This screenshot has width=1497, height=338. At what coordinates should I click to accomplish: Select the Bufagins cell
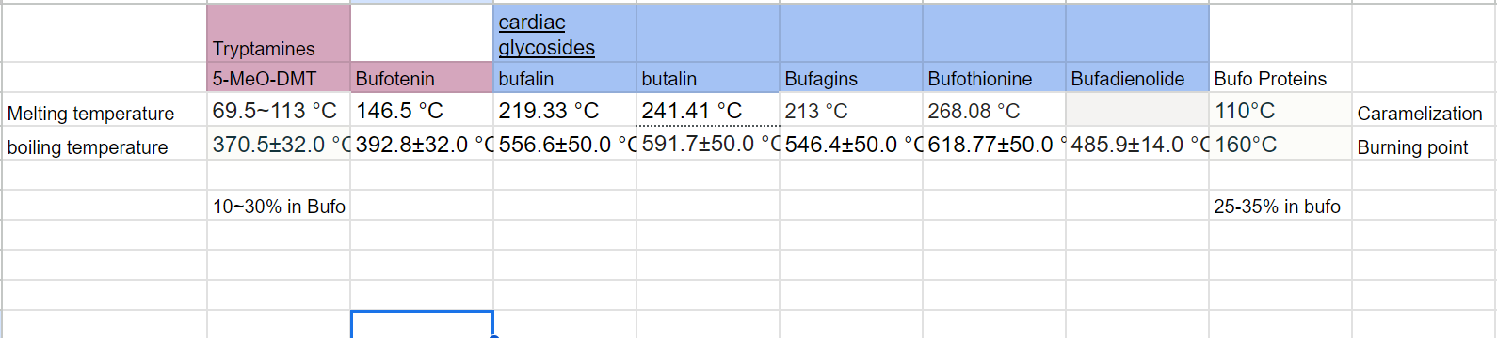pyautogui.click(x=851, y=78)
